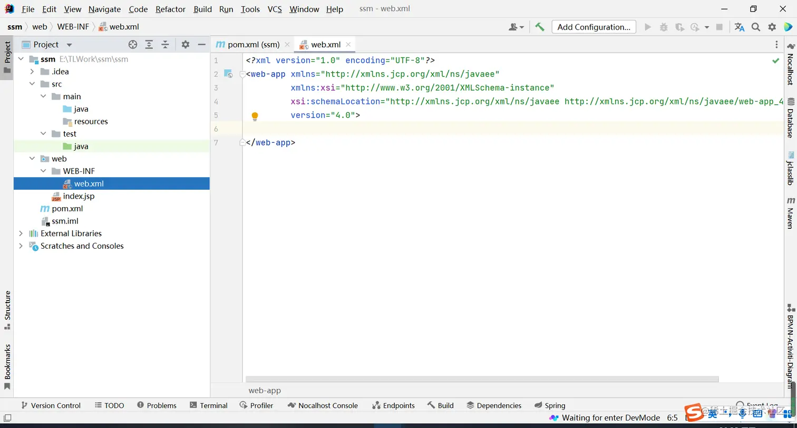This screenshot has width=797, height=428.
Task: Open the Problems tool window
Action: click(x=157, y=405)
